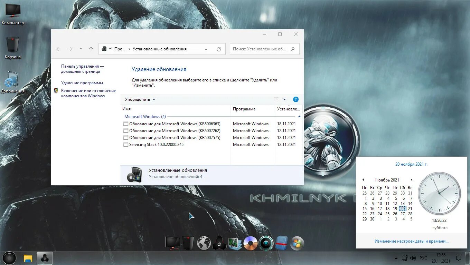470x265 pixels.
Task: Select day 20 in the calendar
Action: point(403,209)
